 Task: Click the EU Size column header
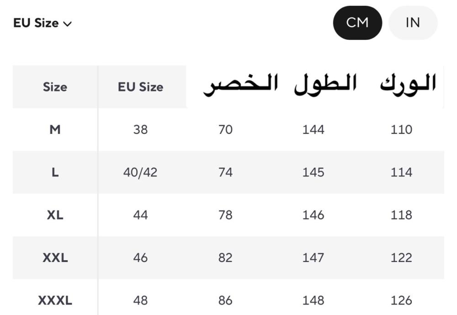[140, 87]
